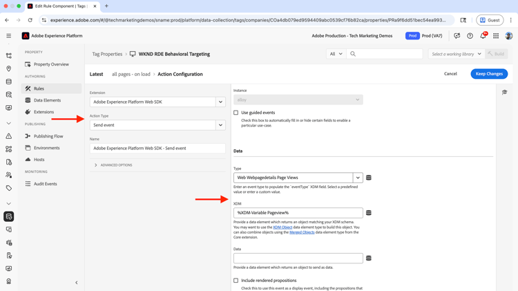Click the location pin icon in left rail
Viewport: 518px width, 291px height.
[9, 68]
